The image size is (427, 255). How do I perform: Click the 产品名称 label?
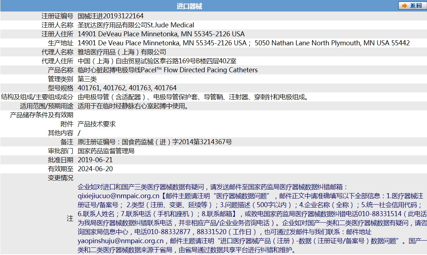click(x=61, y=70)
